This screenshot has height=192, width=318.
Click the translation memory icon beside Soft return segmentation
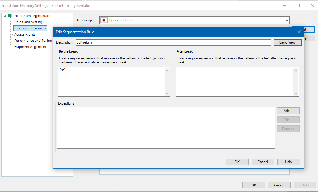[x=10, y=16]
